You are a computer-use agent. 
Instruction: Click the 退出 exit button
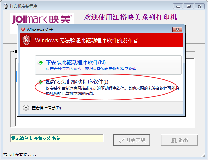(x=179, y=140)
